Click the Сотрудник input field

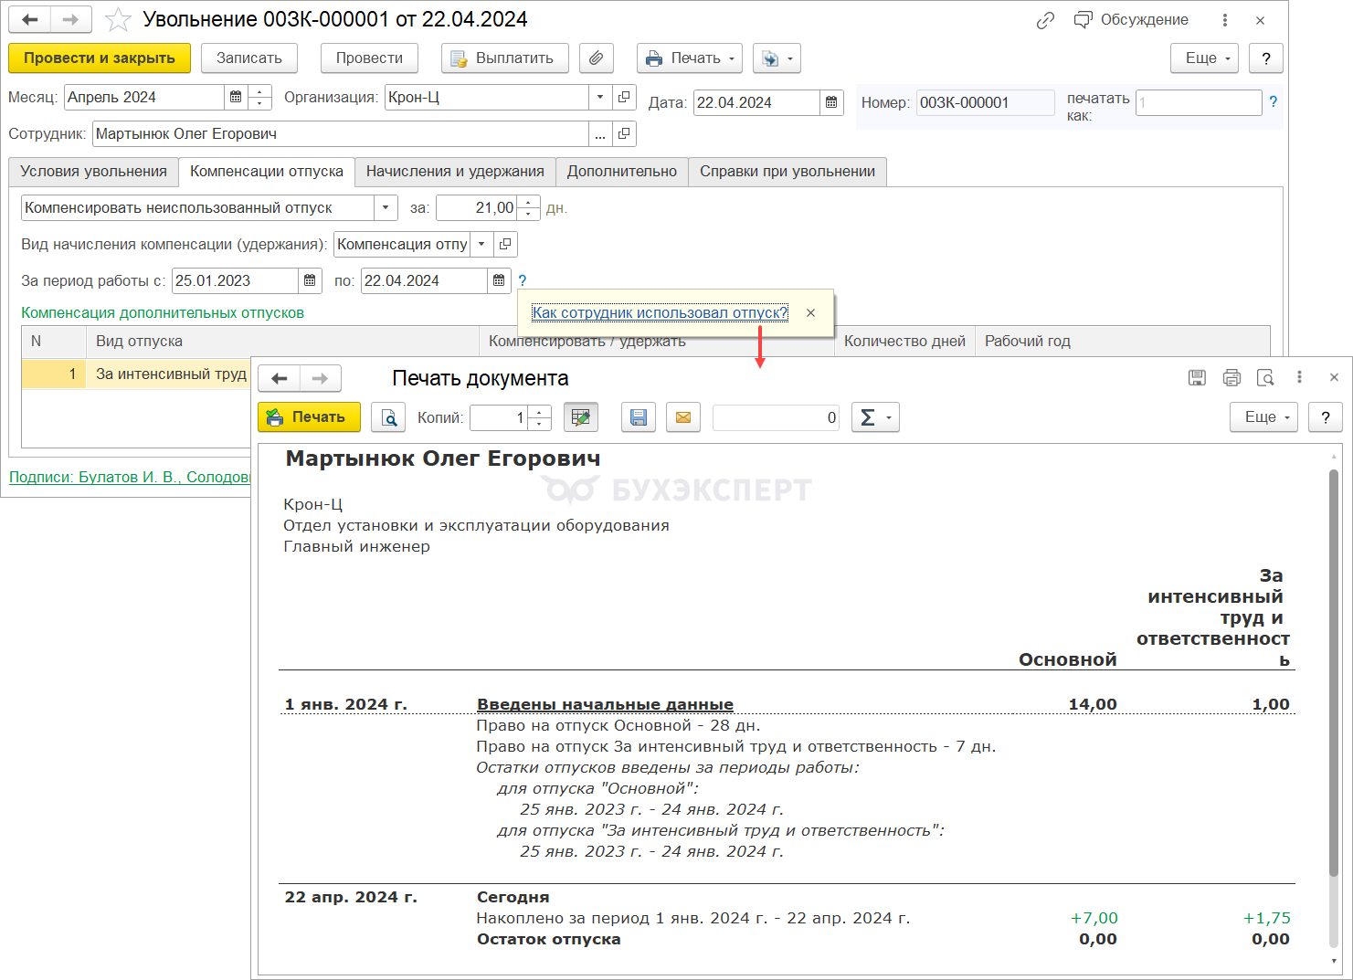[x=340, y=134]
